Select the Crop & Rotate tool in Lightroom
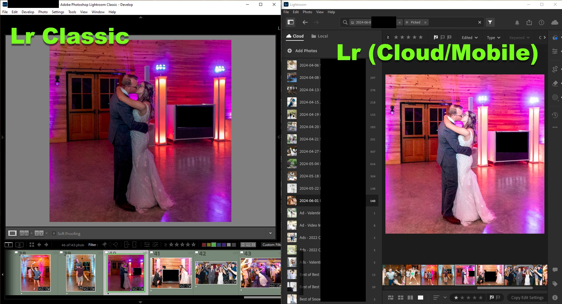 (x=555, y=69)
